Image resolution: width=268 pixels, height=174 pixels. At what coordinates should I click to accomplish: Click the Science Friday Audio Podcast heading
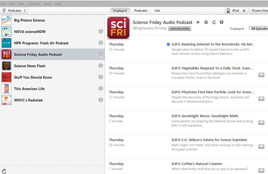[x=162, y=22]
